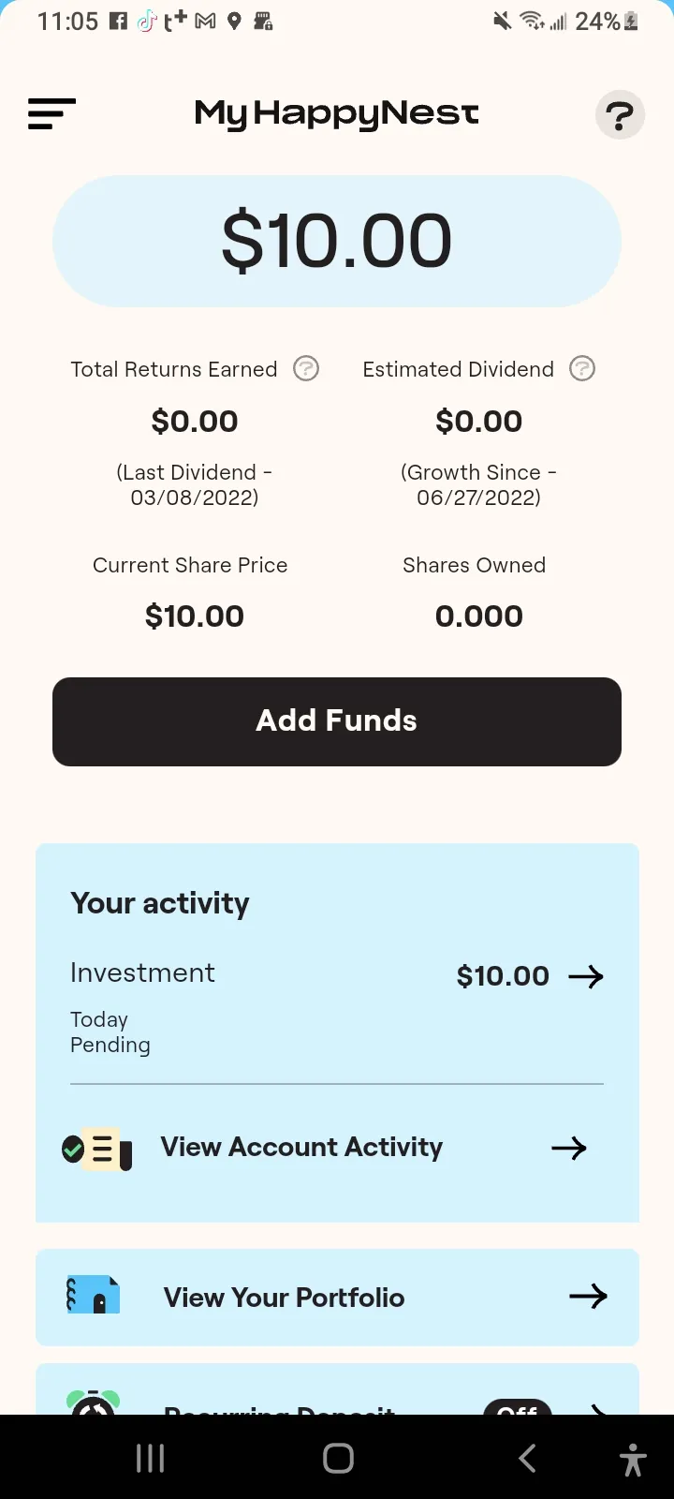Show info about Total Returns Earned
The height and width of the screenshot is (1499, 674).
(x=306, y=369)
